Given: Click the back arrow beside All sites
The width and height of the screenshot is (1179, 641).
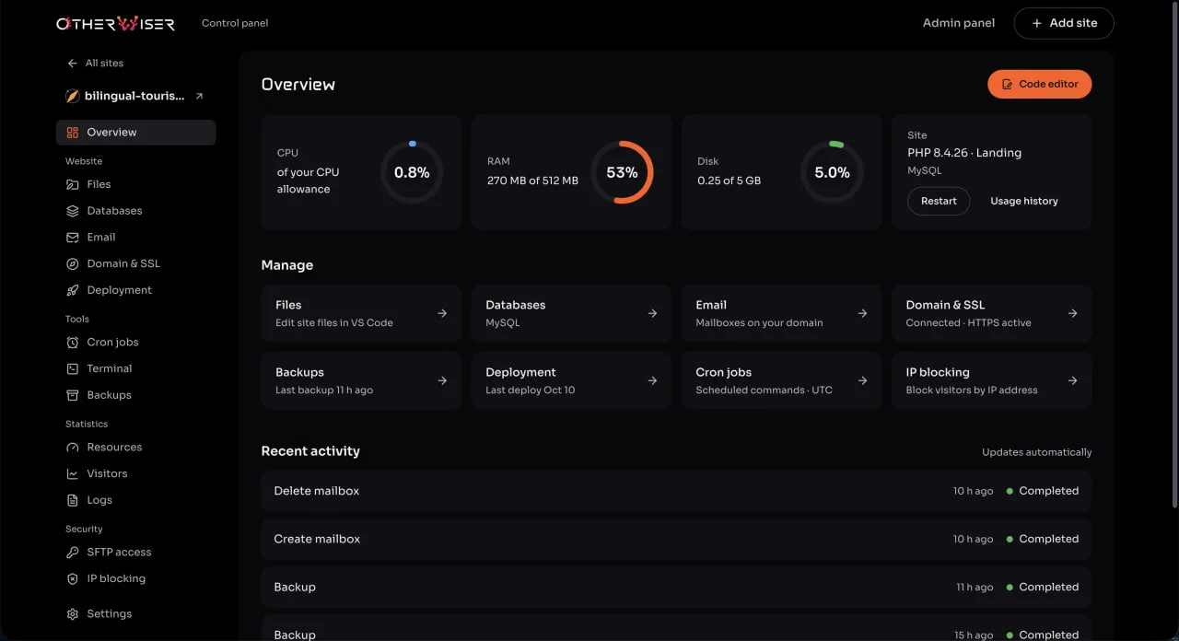Looking at the screenshot, I should (72, 64).
